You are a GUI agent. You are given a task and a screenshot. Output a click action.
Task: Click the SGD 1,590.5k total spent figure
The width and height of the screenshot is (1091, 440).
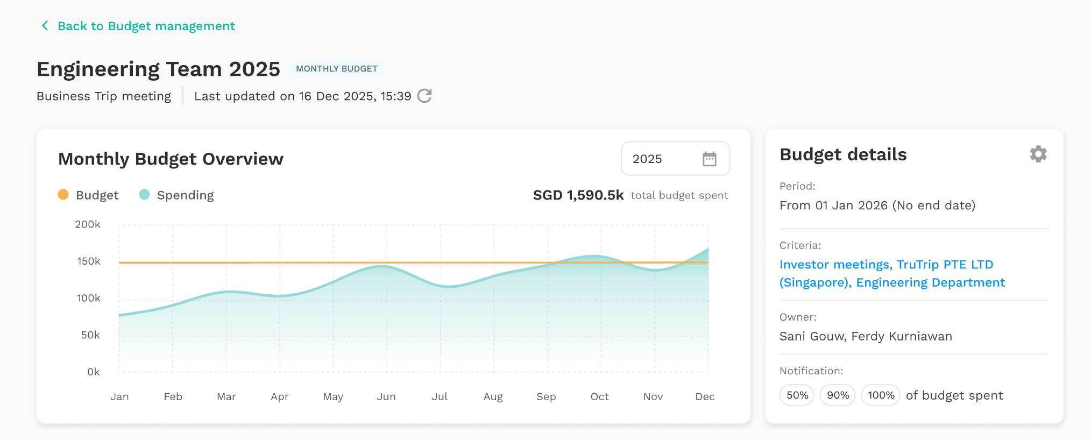[x=578, y=195]
